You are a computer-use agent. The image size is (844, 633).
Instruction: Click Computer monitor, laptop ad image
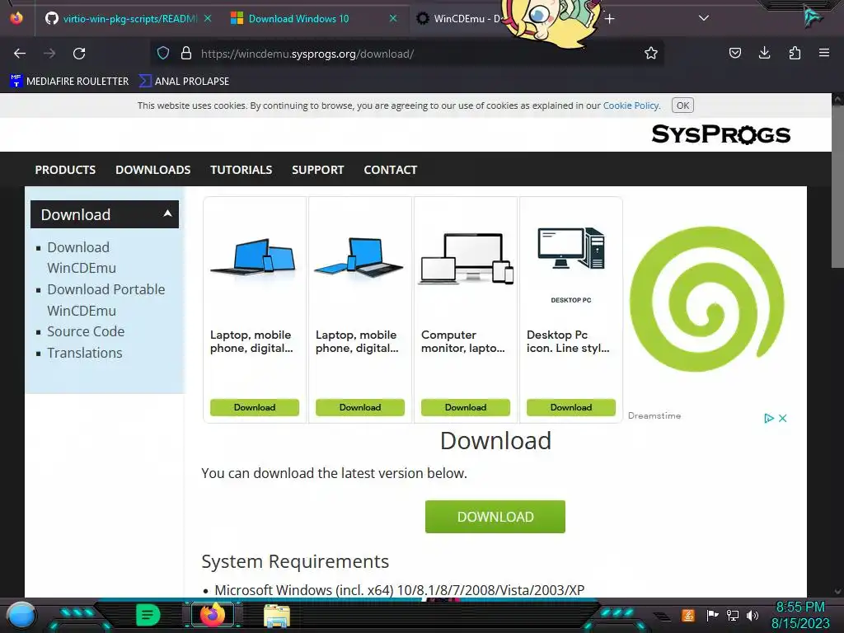(x=467, y=258)
